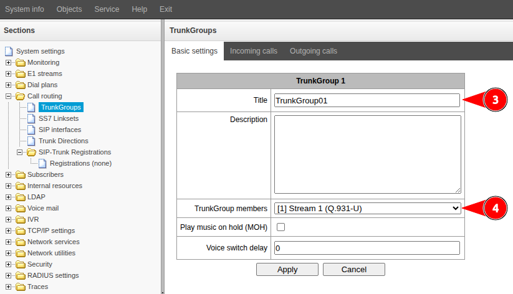Expand the Voice mail tree node

click(9, 208)
